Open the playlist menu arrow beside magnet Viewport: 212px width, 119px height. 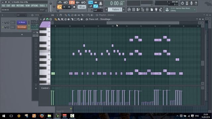(x=57, y=15)
